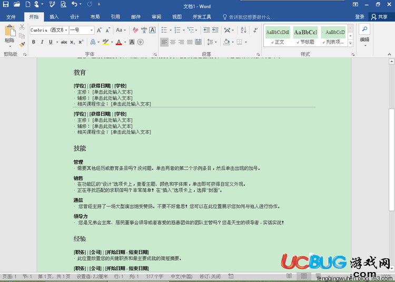Open font dialog launcher in 字体 group
The image size is (395, 282).
[x=155, y=54]
